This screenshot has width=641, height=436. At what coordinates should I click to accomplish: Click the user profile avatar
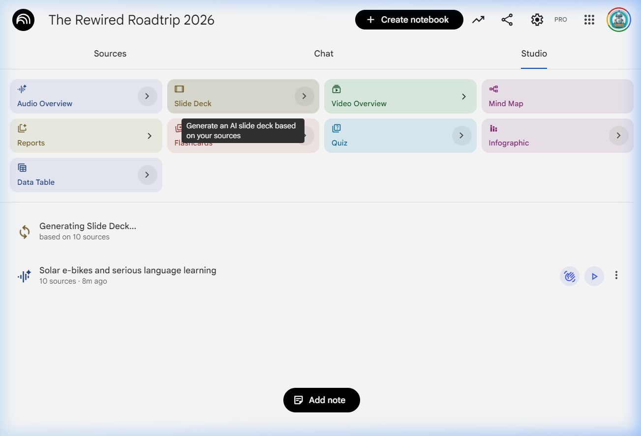618,20
